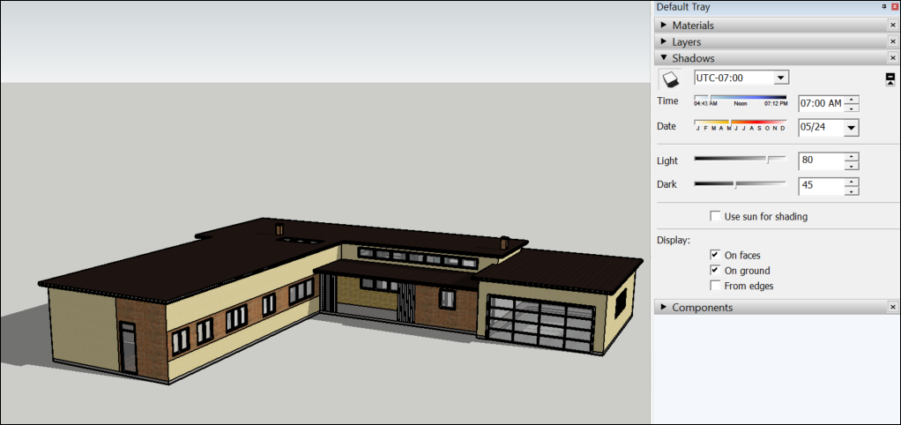This screenshot has width=901, height=425.
Task: Decrease the Dark value with down arrow
Action: point(851,191)
